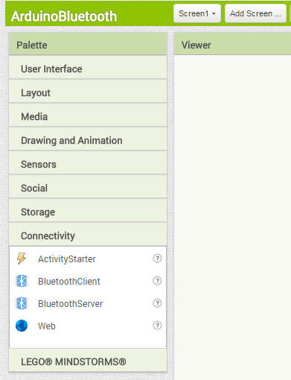291x380 pixels.
Task: Open help for ActivityStarter
Action: [157, 259]
